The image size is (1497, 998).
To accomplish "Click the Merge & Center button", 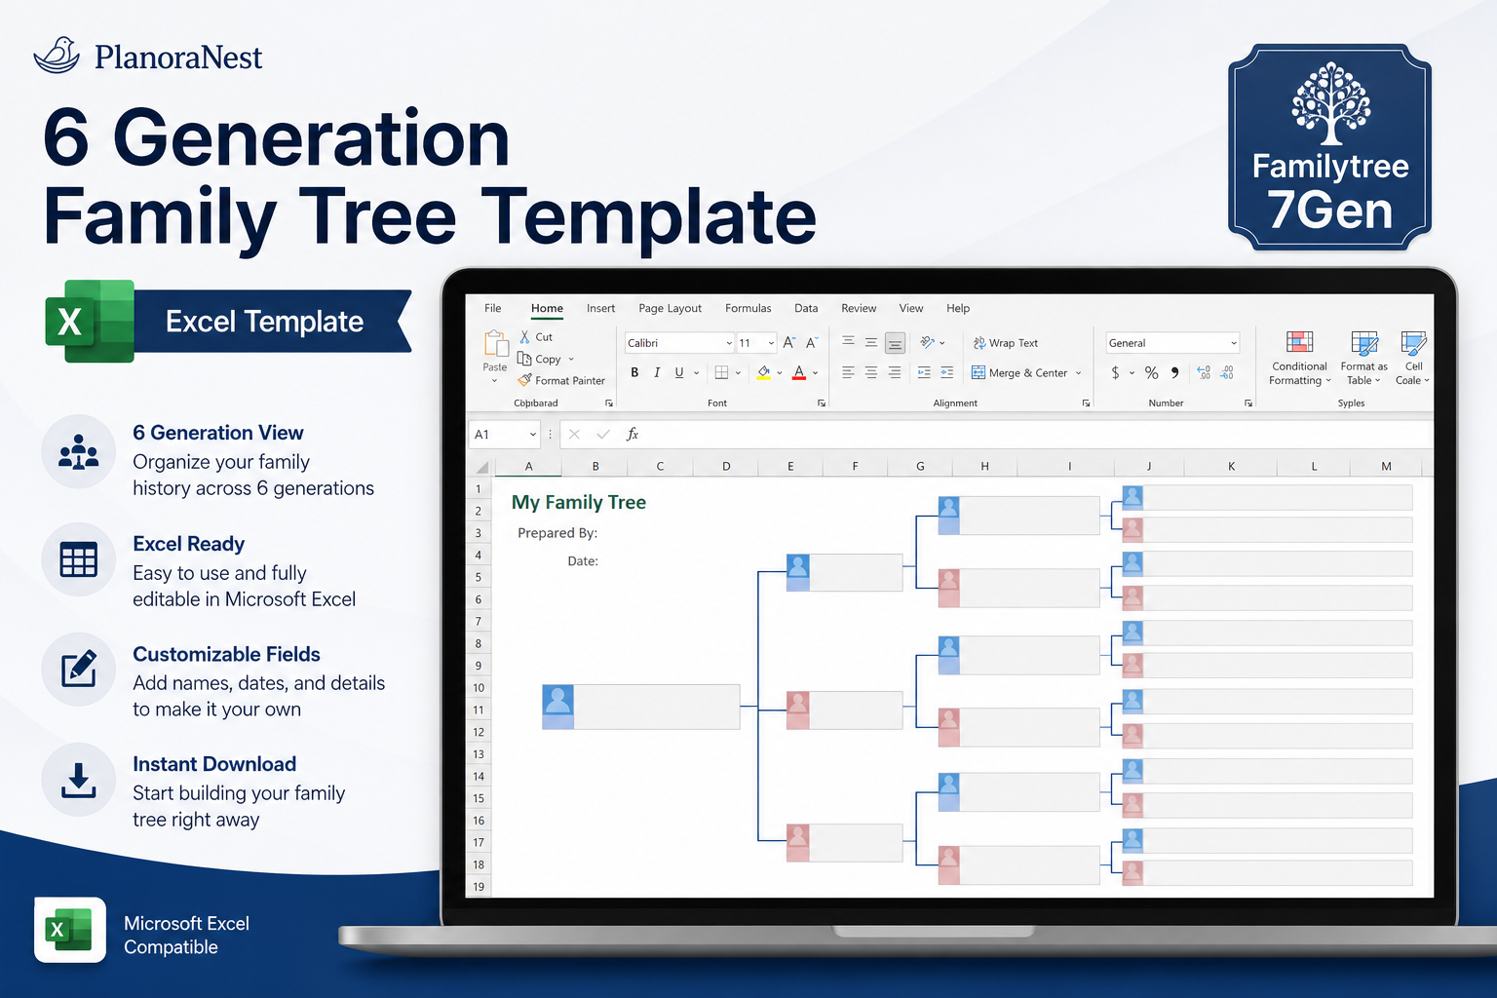I will point(1019,372).
